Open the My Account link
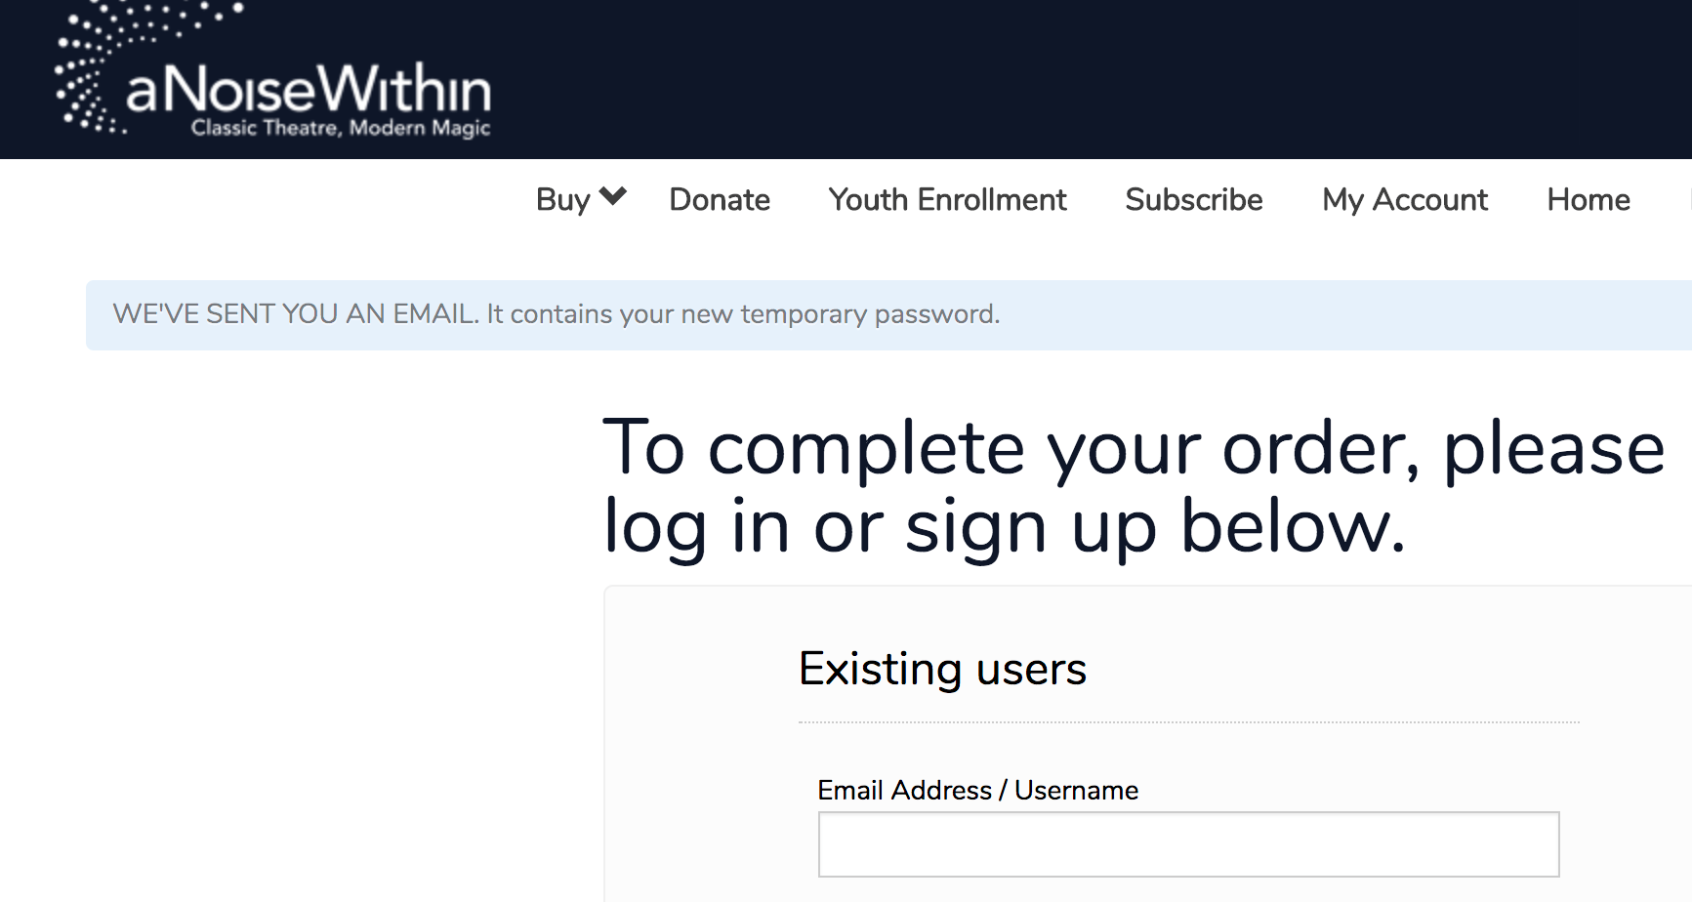1692x902 pixels. pos(1404,200)
